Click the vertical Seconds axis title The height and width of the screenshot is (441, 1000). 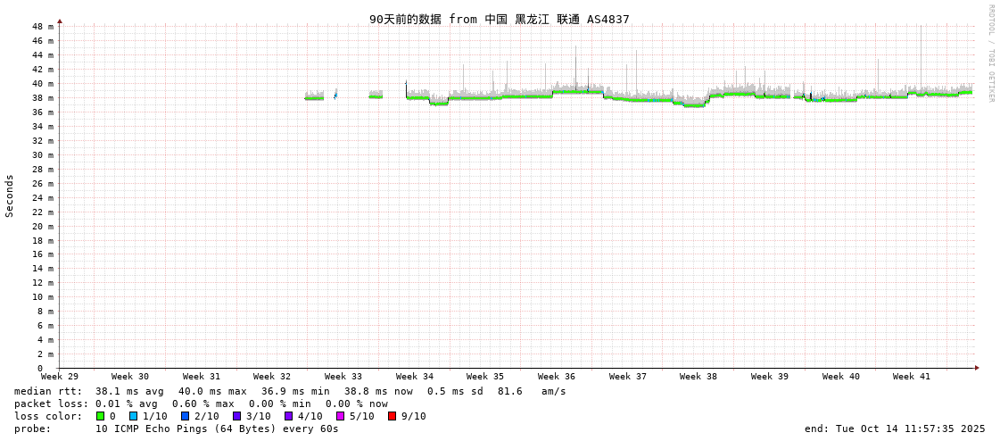click(10, 196)
